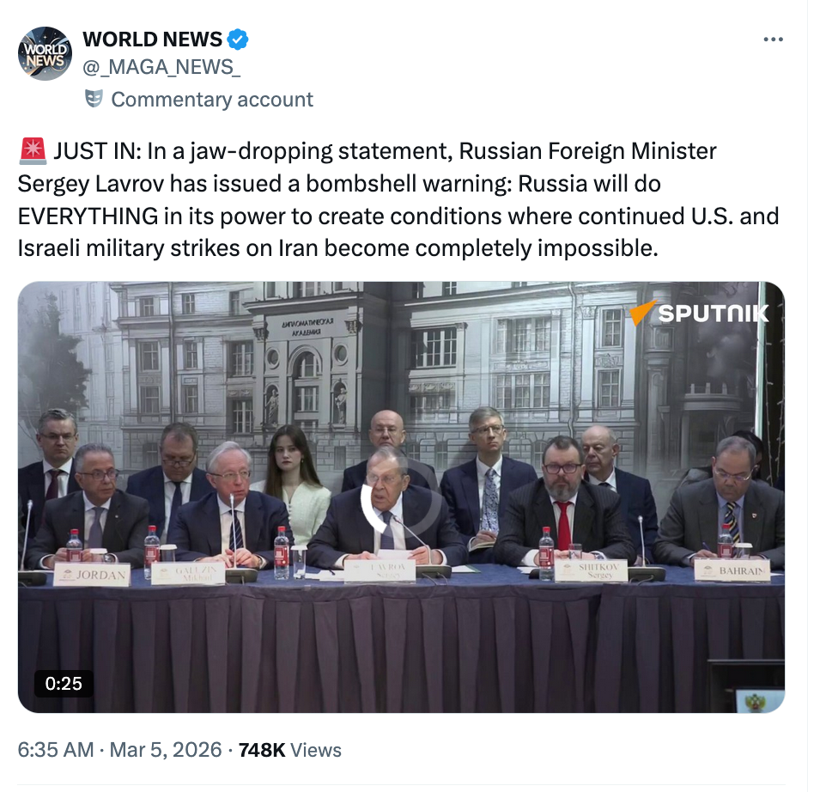
Task: Open the 6:35 AM timestamp link
Action: point(56,750)
